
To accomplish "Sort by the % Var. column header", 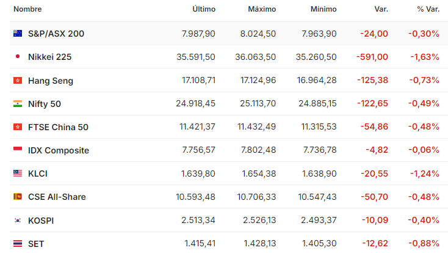I will click(428, 9).
